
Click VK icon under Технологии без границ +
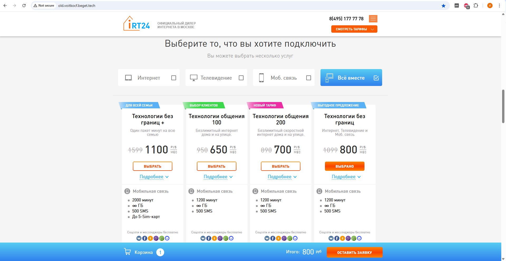139,238
